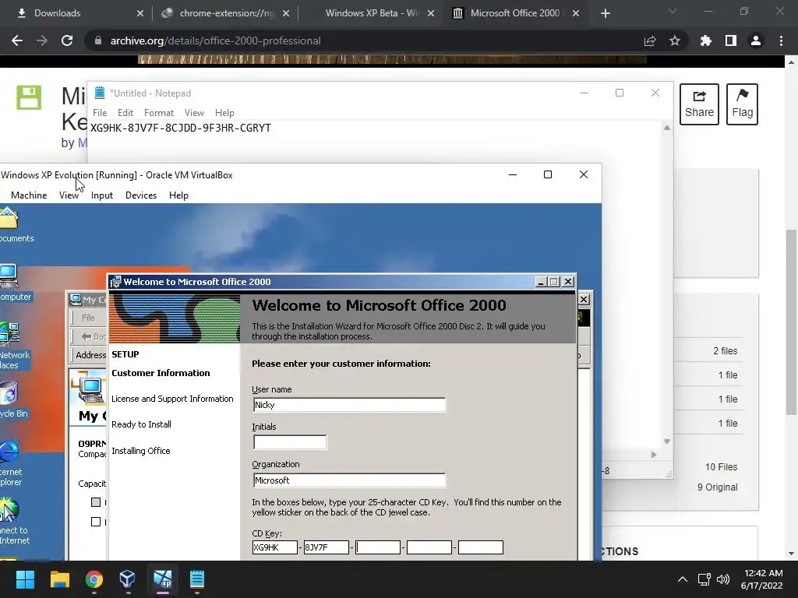Open Notepad Edit menu
Image resolution: width=798 pixels, height=598 pixels.
(x=125, y=113)
